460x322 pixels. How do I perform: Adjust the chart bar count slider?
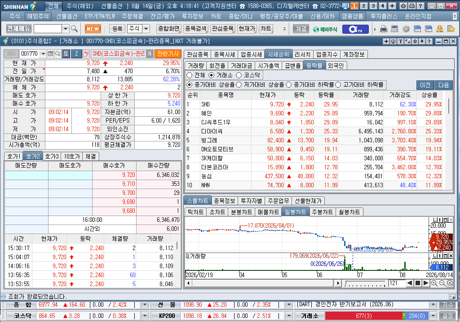click(x=365, y=283)
